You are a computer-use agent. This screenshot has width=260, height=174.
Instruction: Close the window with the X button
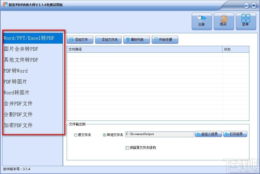coord(254,6)
